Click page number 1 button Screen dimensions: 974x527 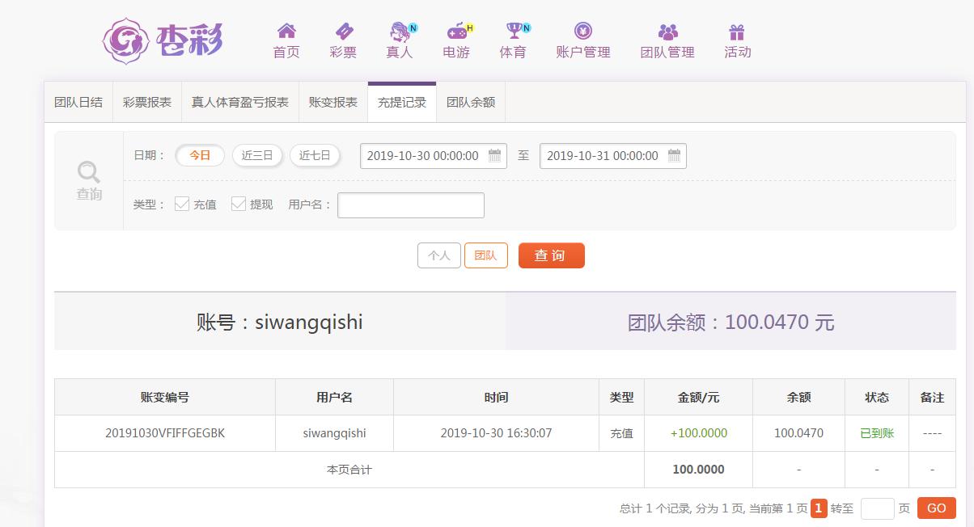[819, 508]
